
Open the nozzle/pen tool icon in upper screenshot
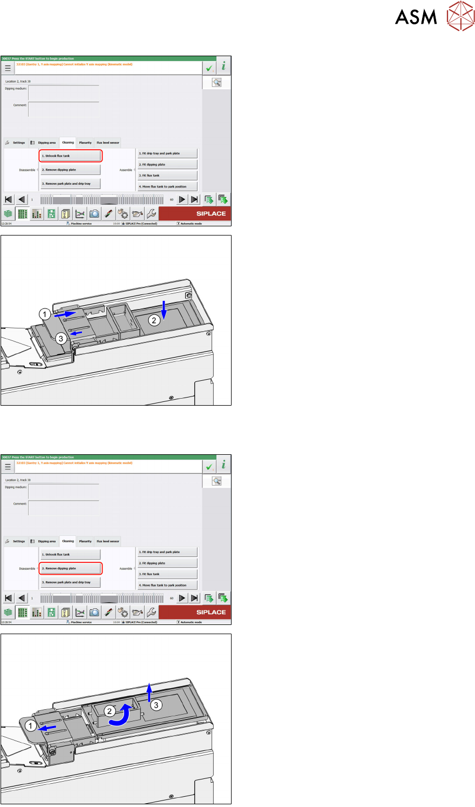click(108, 214)
